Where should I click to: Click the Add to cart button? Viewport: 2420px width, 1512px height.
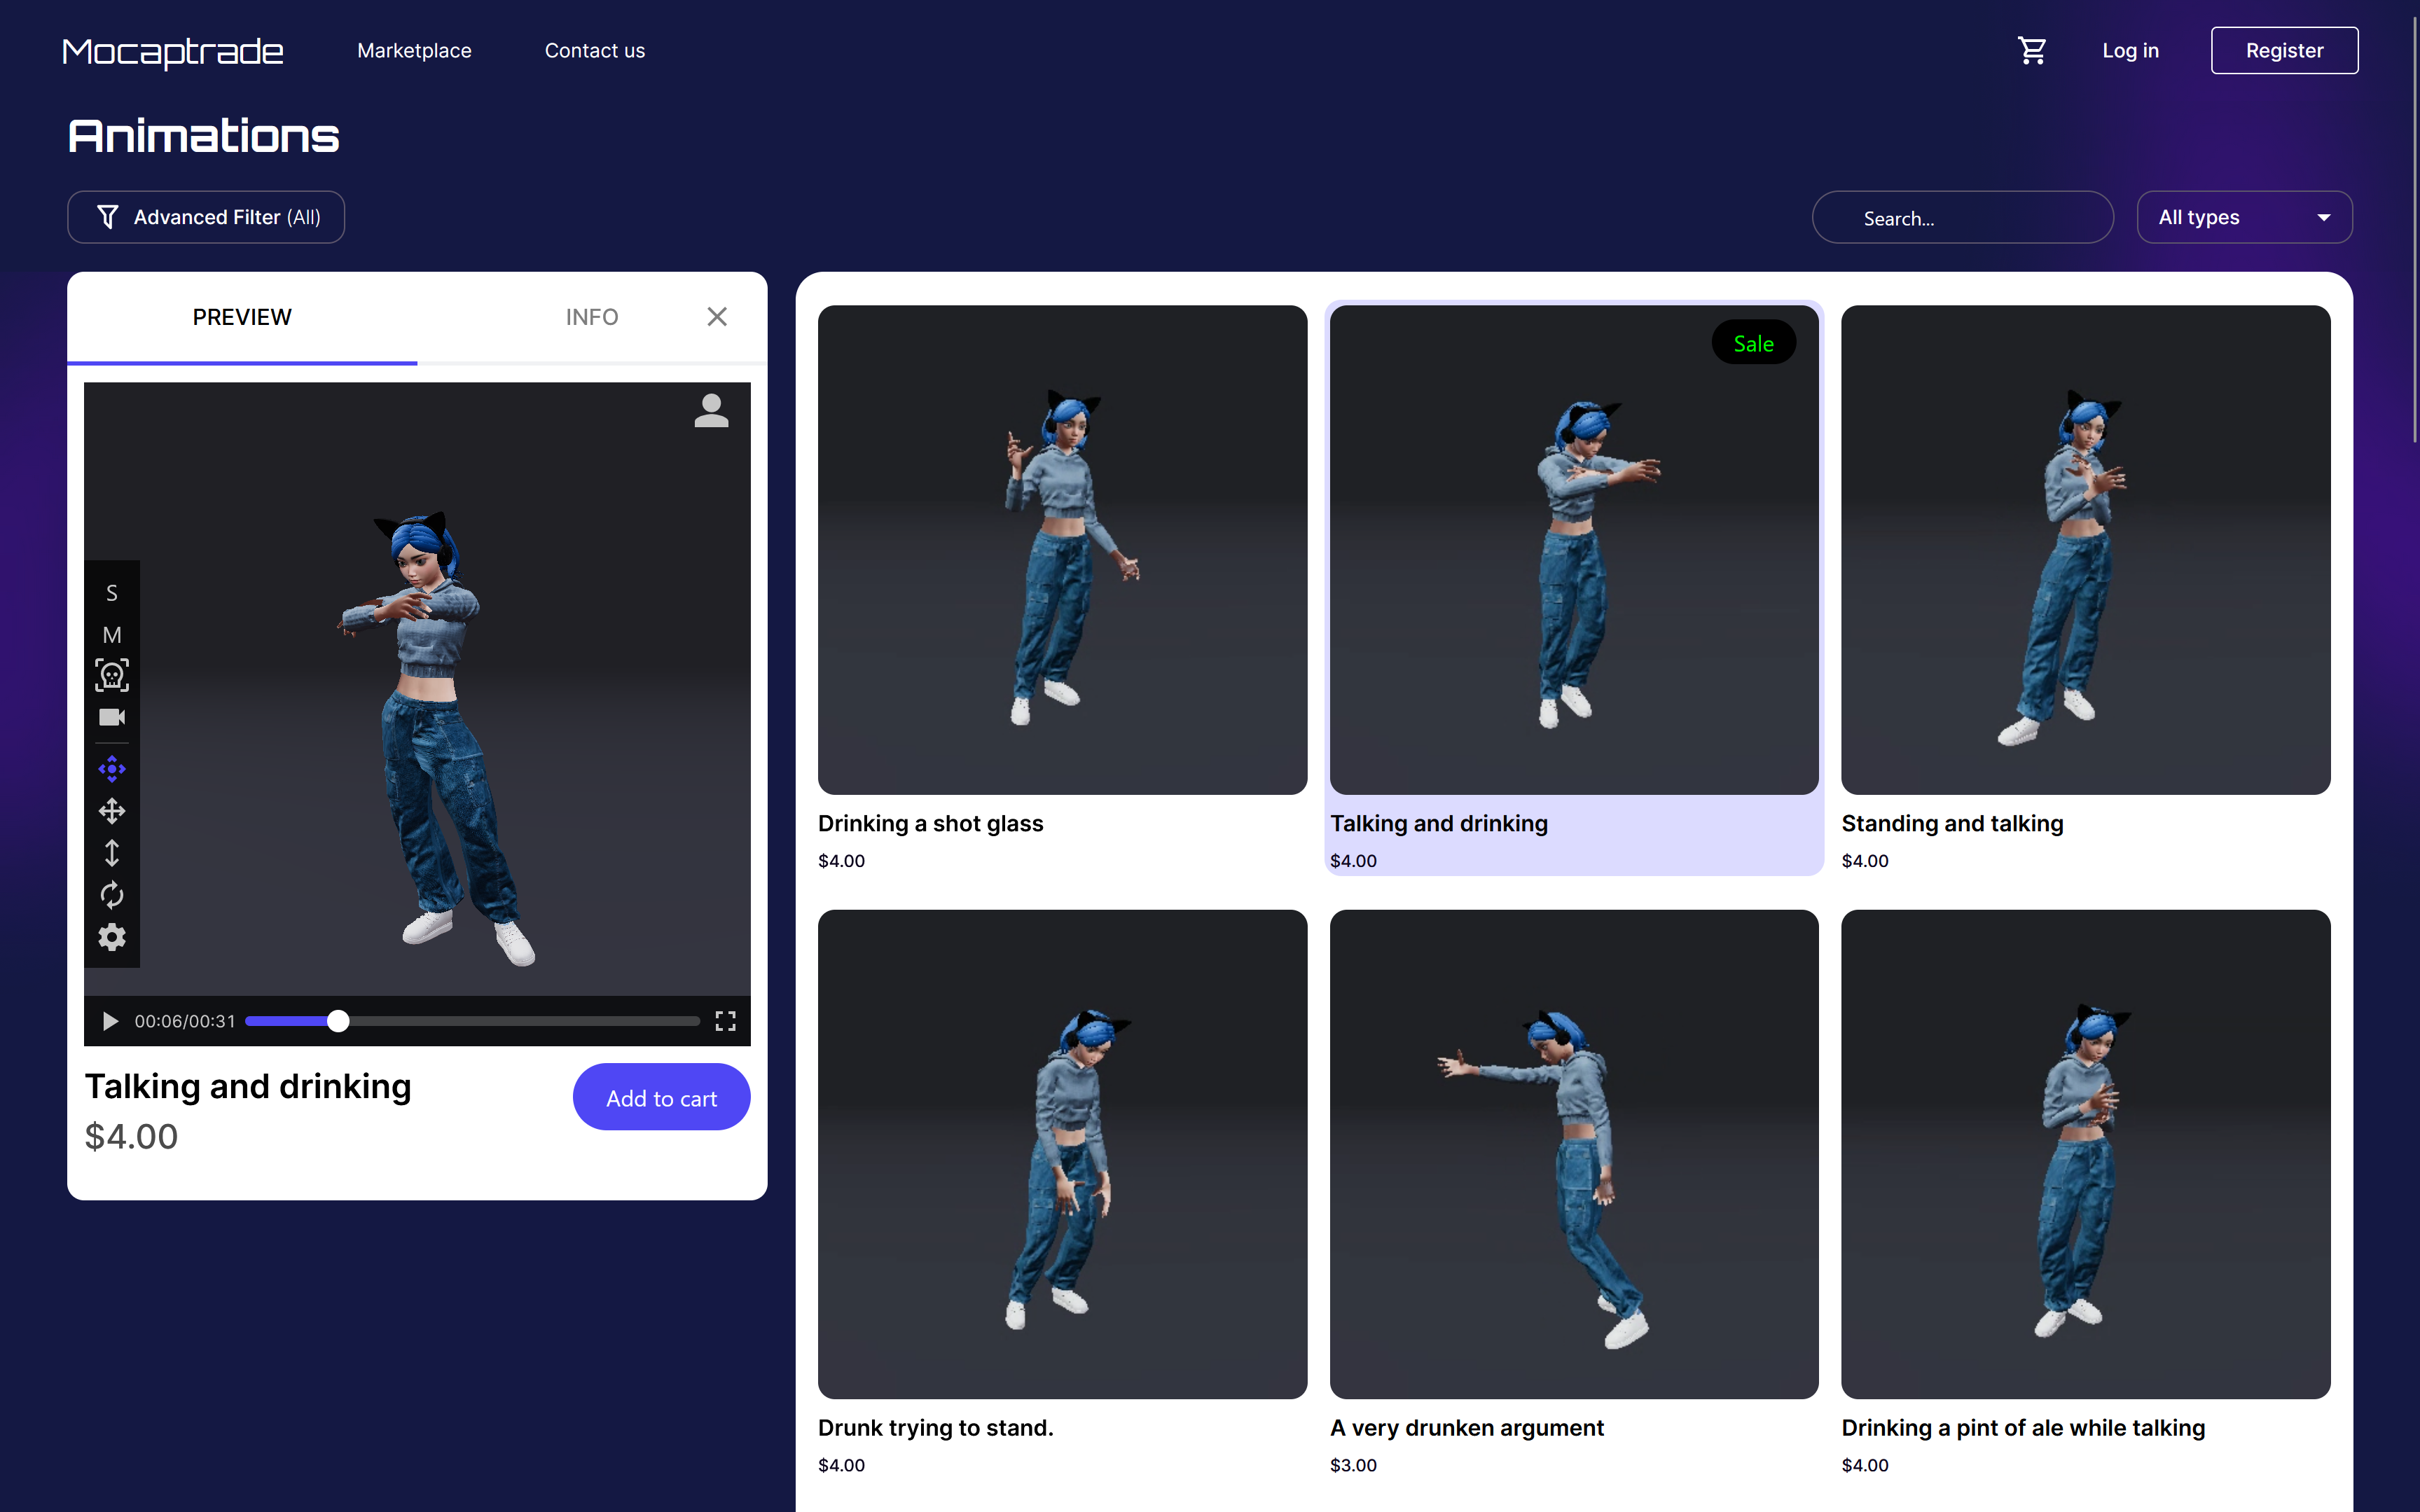[x=661, y=1097]
